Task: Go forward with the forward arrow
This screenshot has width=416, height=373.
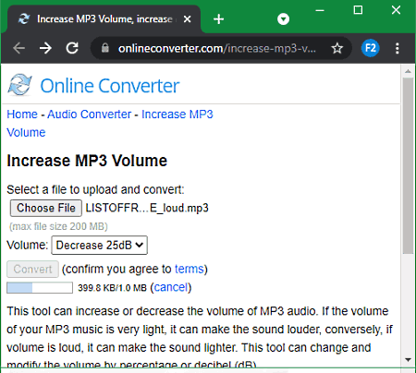Action: click(45, 48)
